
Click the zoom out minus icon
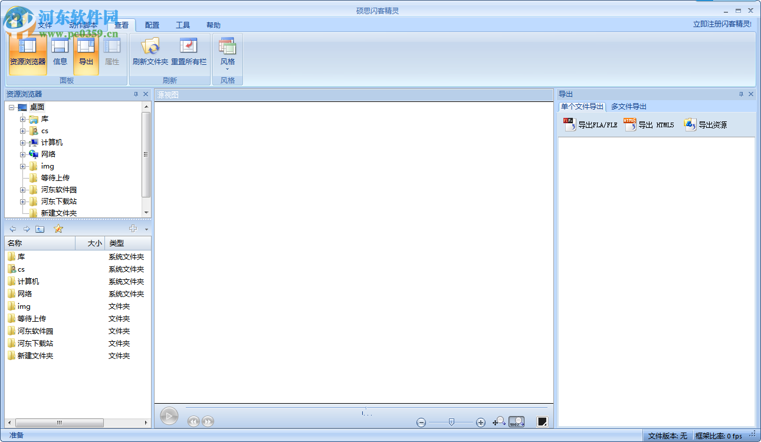421,422
